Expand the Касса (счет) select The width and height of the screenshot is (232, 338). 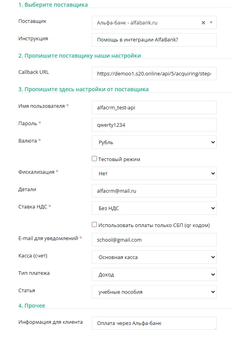154,257
